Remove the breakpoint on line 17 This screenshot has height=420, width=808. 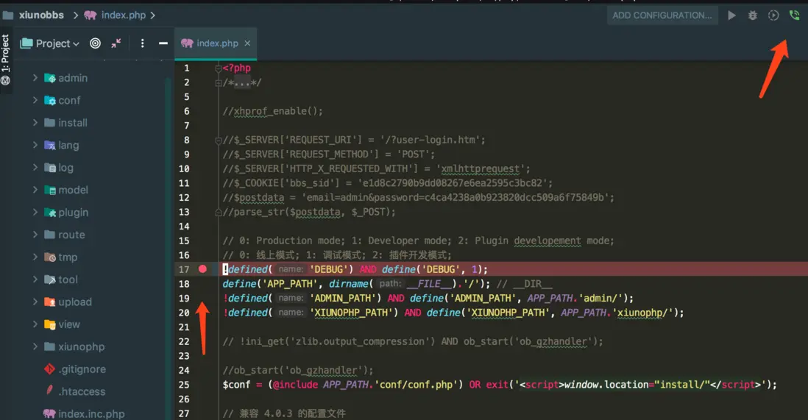tap(202, 269)
